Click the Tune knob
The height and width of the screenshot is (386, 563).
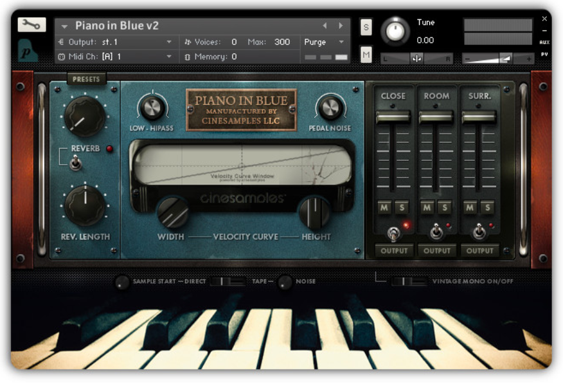pos(395,32)
